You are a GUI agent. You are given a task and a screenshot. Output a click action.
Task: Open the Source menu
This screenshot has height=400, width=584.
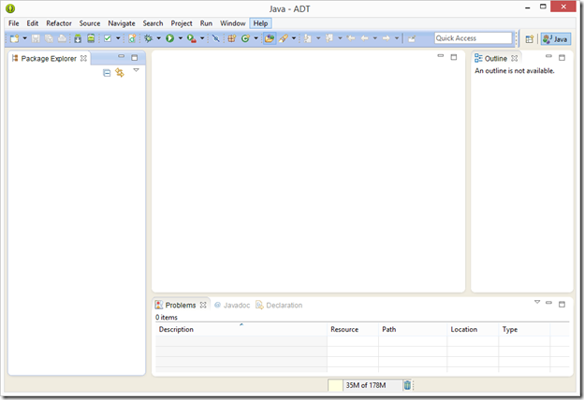(x=90, y=23)
